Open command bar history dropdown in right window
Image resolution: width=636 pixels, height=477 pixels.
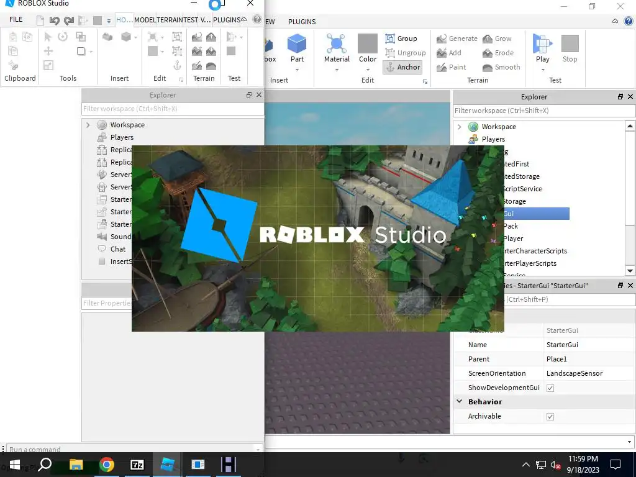[x=630, y=442]
